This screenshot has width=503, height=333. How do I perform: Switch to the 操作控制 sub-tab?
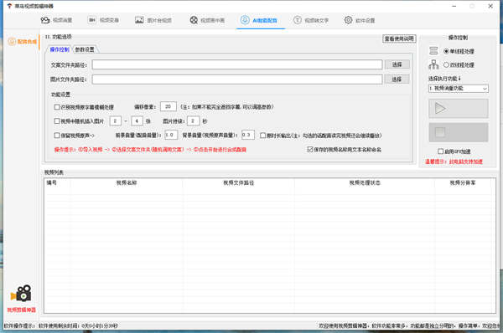(x=60, y=49)
